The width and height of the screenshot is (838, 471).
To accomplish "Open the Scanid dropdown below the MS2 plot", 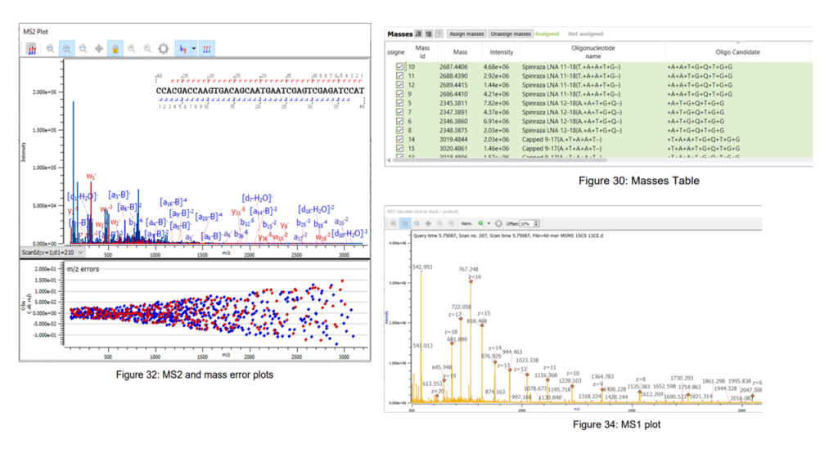I will tap(80, 253).
